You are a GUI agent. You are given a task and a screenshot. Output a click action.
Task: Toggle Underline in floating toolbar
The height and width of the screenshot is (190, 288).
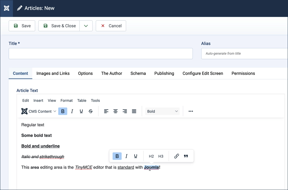(136, 156)
